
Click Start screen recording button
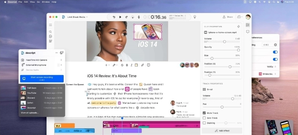click(x=42, y=78)
